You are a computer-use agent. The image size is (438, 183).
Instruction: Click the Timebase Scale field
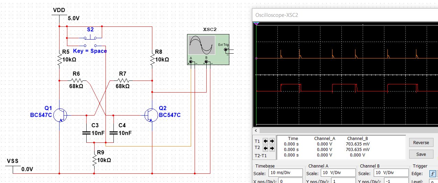pyautogui.click(x=286, y=173)
